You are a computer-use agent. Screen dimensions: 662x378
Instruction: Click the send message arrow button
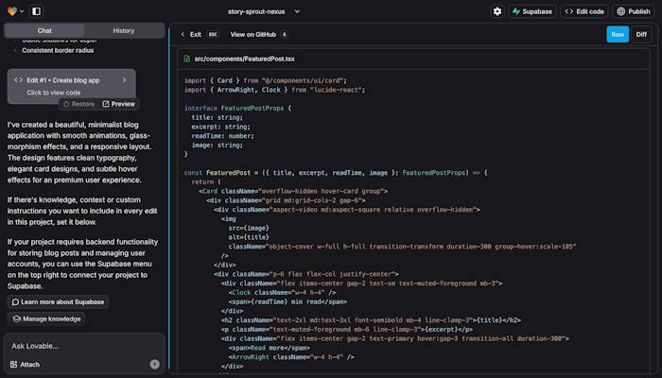(x=155, y=365)
